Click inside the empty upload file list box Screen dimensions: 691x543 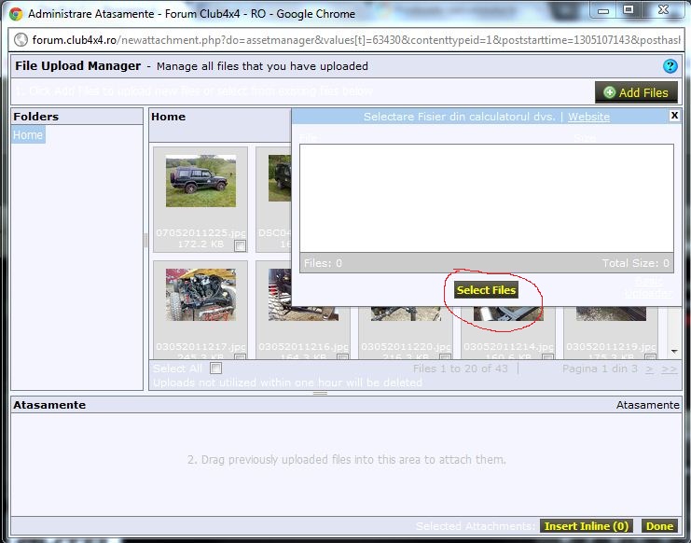pyautogui.click(x=487, y=198)
